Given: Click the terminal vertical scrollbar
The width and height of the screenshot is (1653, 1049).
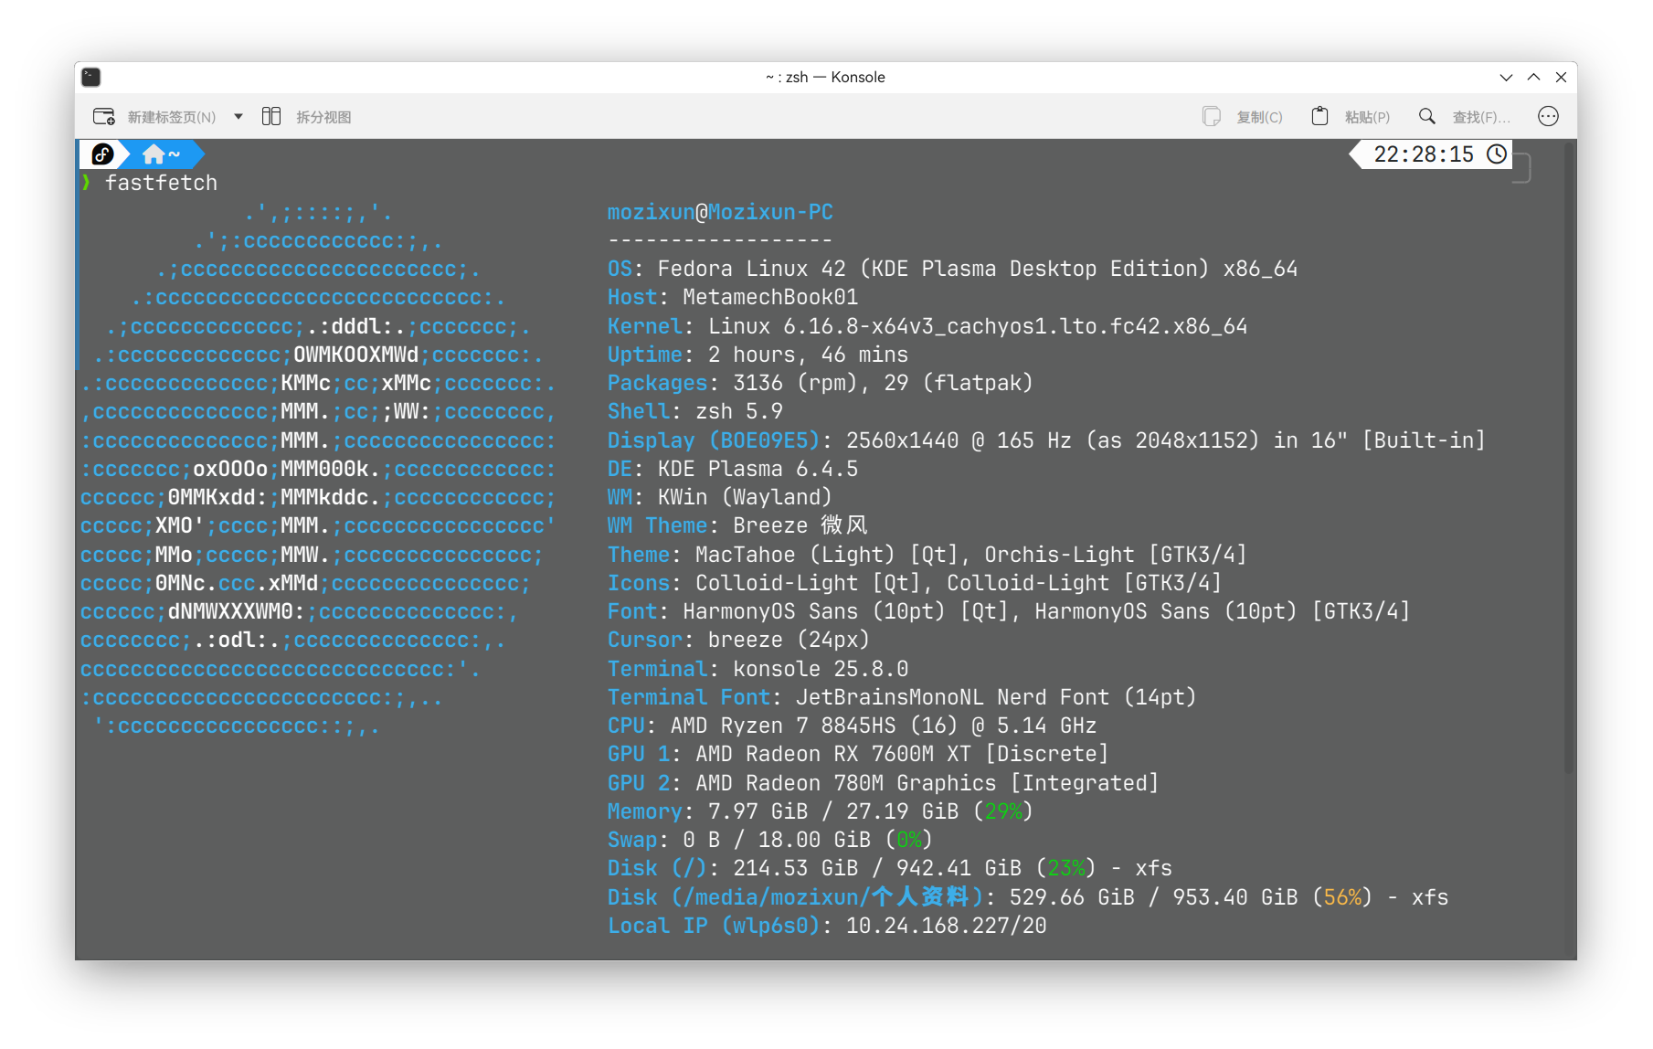Looking at the screenshot, I should (1569, 457).
